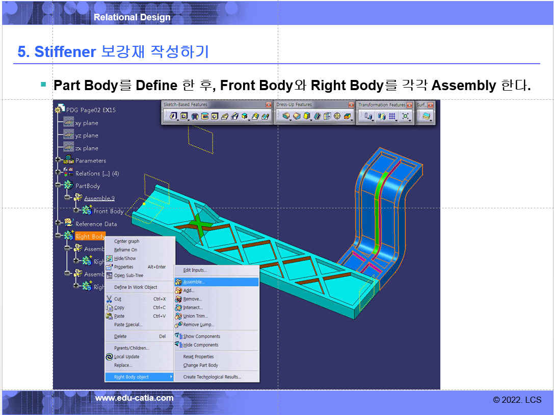The height and width of the screenshot is (415, 554).
Task: Expand the Parameters tree node
Action: (59, 160)
